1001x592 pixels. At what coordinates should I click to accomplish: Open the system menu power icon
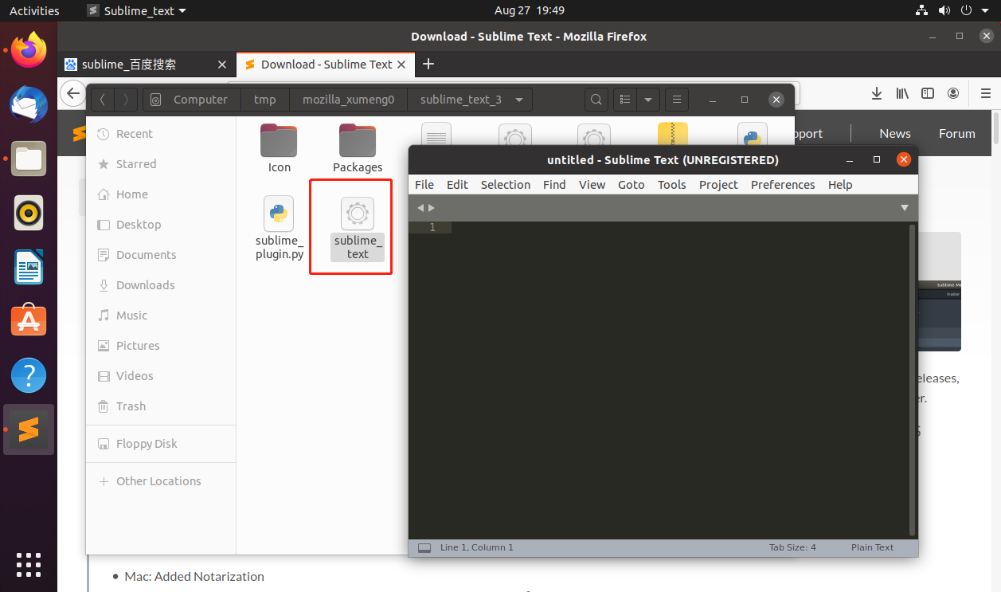coord(966,10)
